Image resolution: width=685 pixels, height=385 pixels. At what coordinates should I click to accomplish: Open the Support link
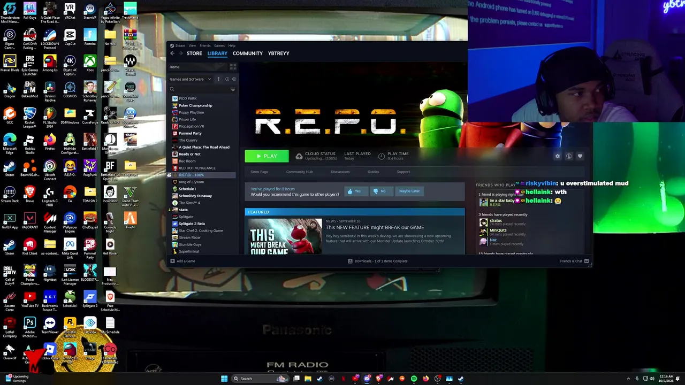(403, 172)
